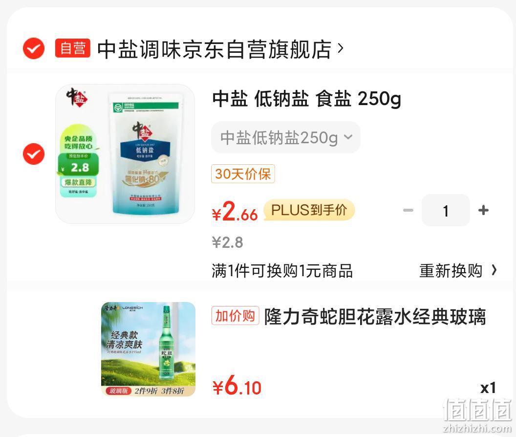Click the 加价购 tag

[236, 315]
